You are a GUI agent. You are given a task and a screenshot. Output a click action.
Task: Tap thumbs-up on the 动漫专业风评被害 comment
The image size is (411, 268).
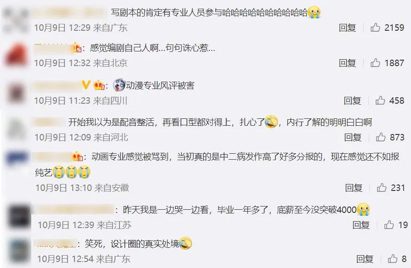[380, 100]
